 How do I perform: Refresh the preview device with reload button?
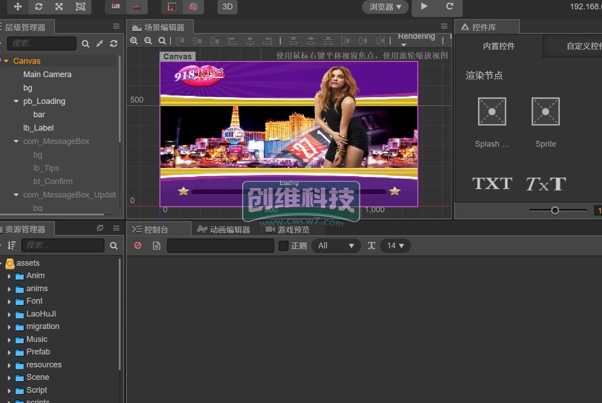click(450, 6)
